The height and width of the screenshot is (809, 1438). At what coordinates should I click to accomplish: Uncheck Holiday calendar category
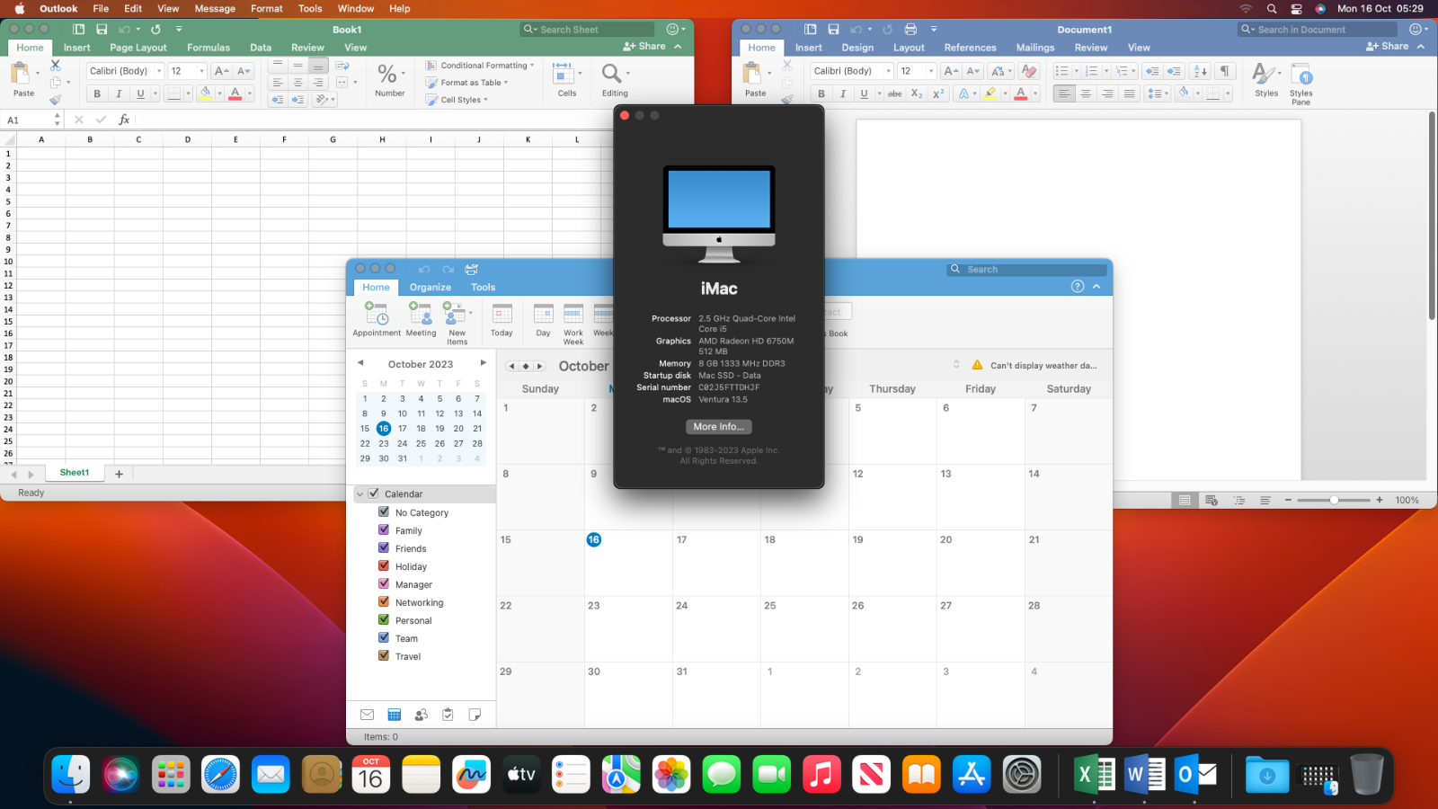pyautogui.click(x=384, y=566)
